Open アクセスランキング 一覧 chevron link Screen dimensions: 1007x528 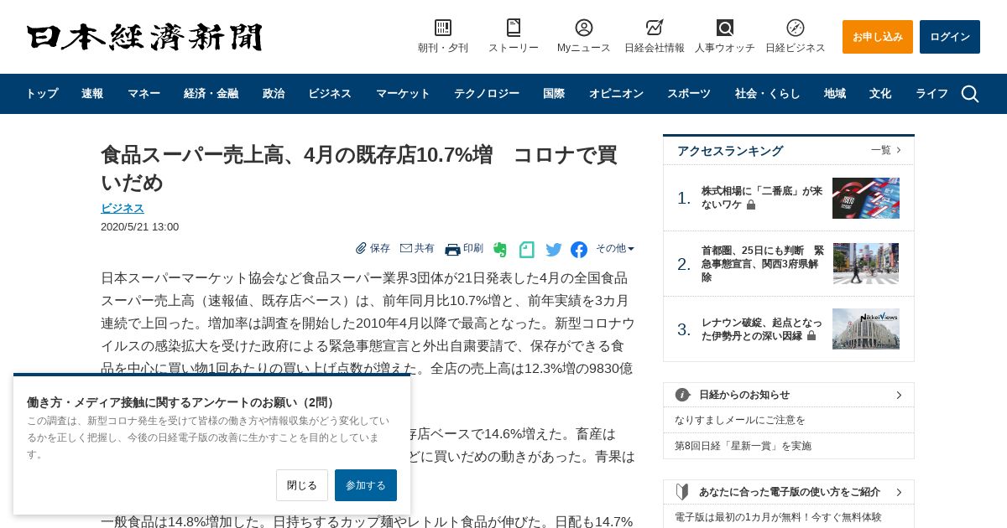click(x=886, y=150)
